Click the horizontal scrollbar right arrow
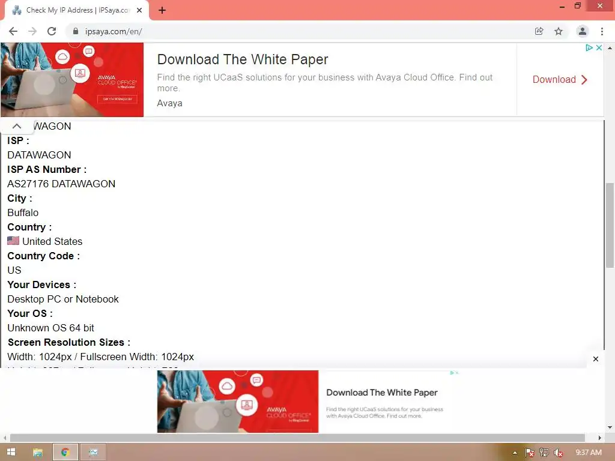 tap(599, 438)
